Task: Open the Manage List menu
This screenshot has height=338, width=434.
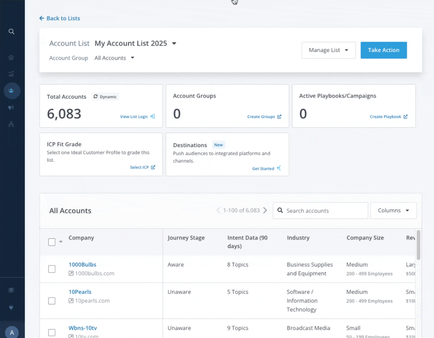Action: click(x=329, y=50)
